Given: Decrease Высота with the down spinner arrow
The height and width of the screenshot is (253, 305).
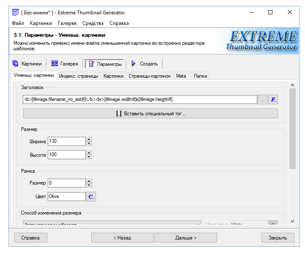Looking at the screenshot, I should tap(89, 157).
